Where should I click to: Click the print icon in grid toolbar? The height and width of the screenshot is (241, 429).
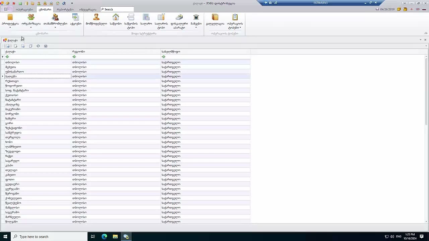(x=46, y=46)
